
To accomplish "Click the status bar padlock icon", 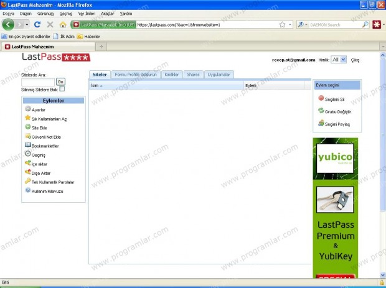I will [382, 282].
